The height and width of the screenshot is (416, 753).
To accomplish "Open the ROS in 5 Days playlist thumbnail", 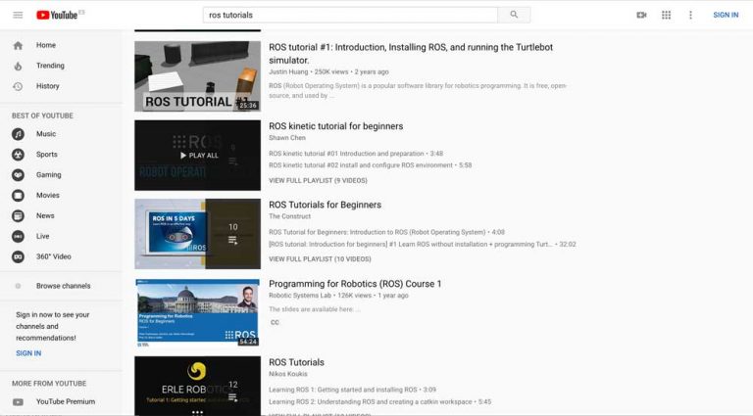I will coord(197,234).
